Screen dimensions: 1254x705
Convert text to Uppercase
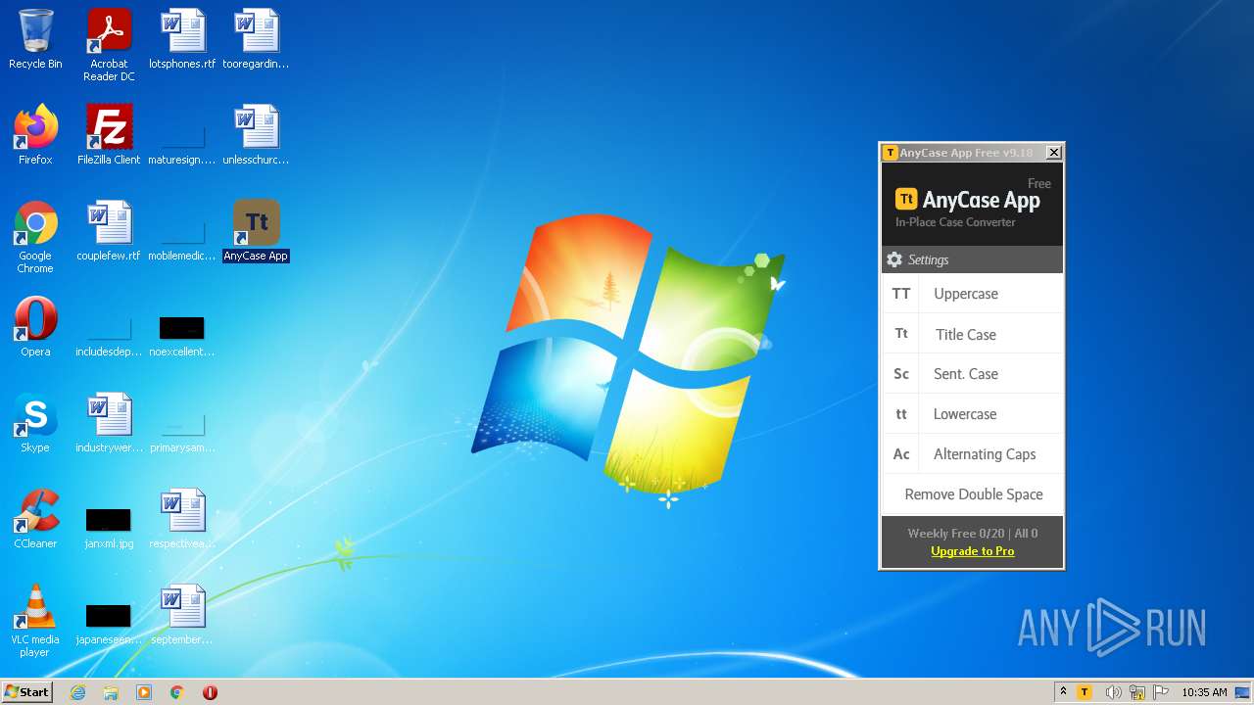click(x=972, y=294)
